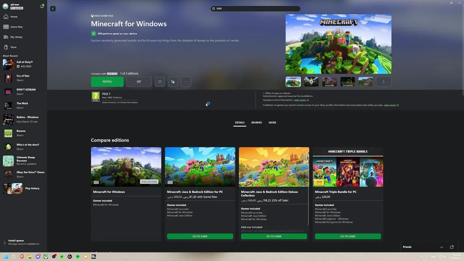Open the qGreen profile avatar

[5, 7]
